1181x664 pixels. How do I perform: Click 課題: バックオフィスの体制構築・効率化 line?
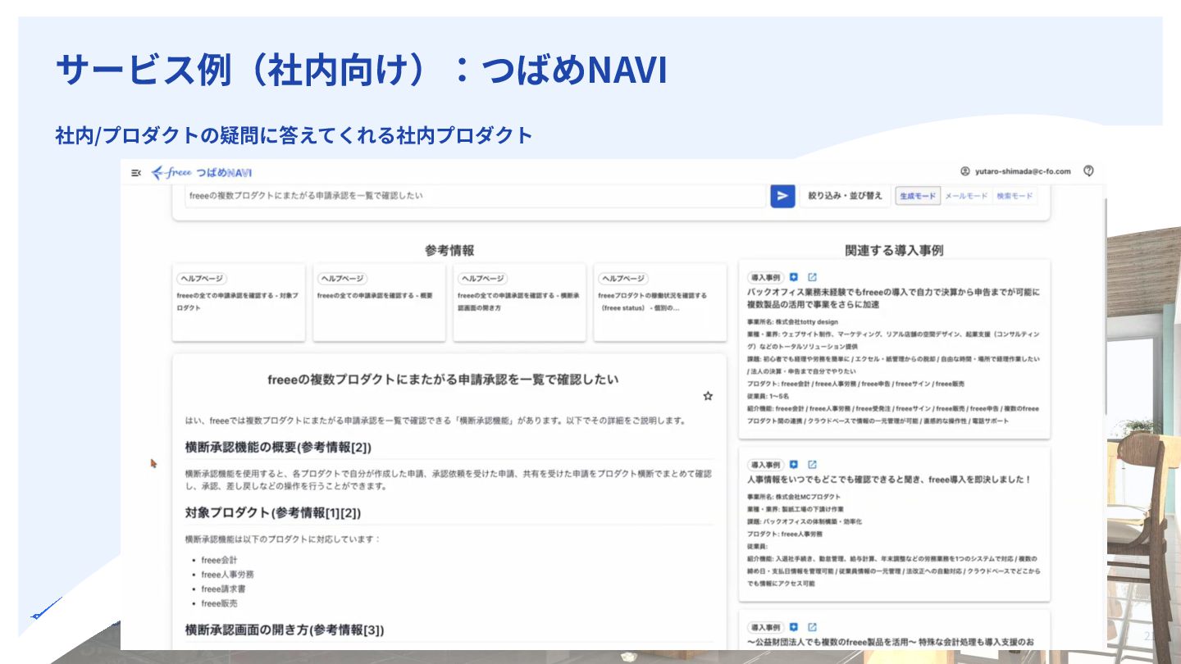click(x=805, y=521)
